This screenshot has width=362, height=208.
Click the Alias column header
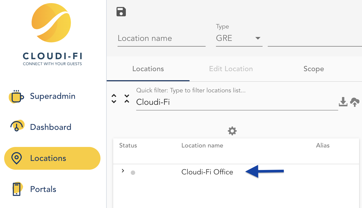pyautogui.click(x=323, y=145)
